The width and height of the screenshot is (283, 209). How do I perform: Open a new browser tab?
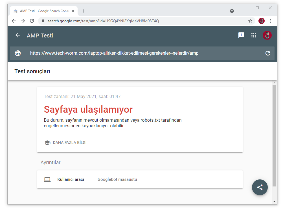tap(84, 11)
